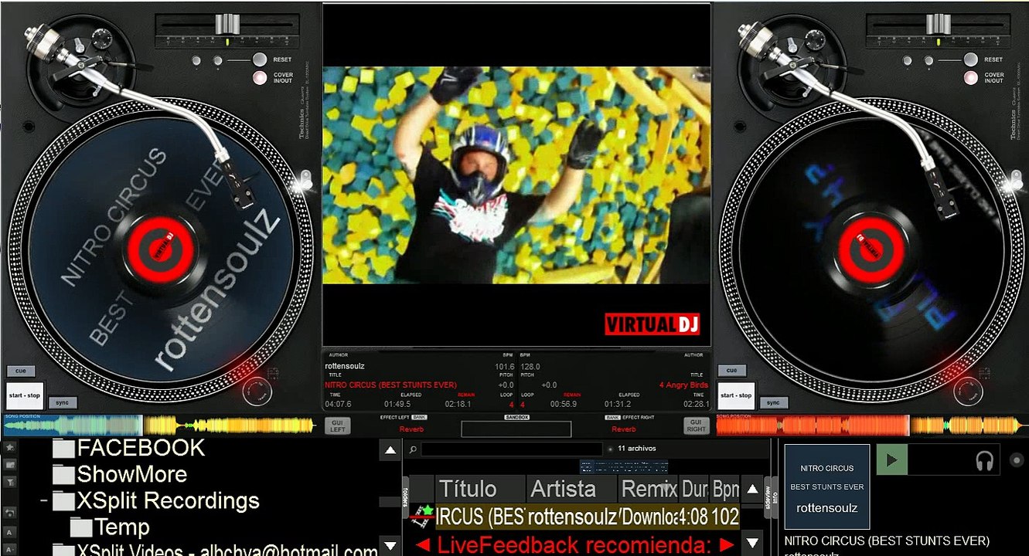Click the track list scroll down arrow
1029x556 pixels.
(x=752, y=544)
